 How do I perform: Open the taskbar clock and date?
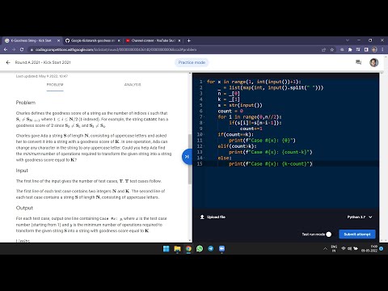369,248
